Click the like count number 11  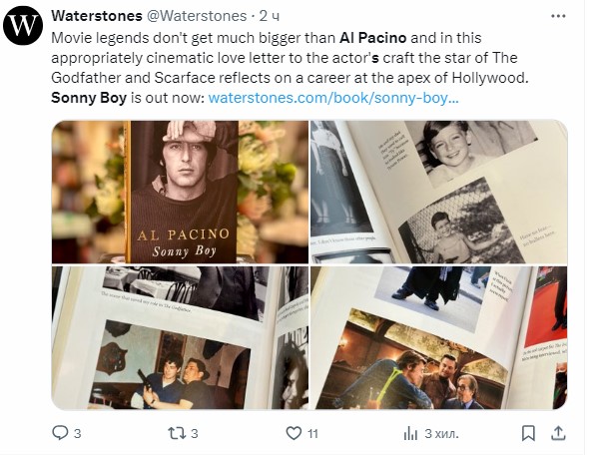tap(313, 434)
